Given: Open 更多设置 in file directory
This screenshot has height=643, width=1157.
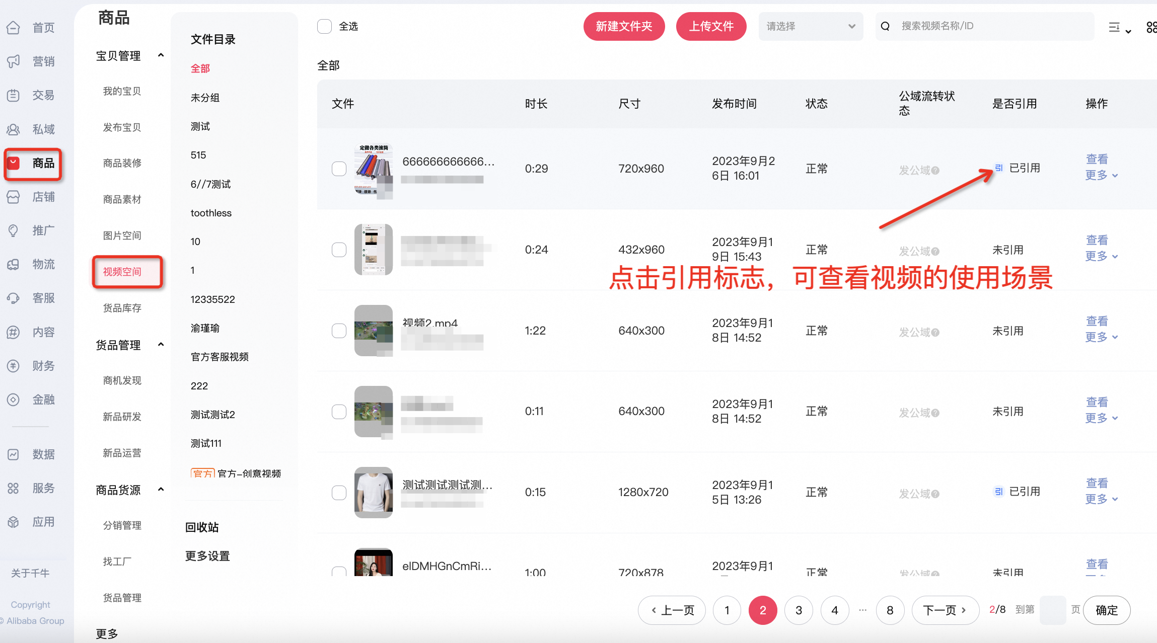Looking at the screenshot, I should (207, 556).
